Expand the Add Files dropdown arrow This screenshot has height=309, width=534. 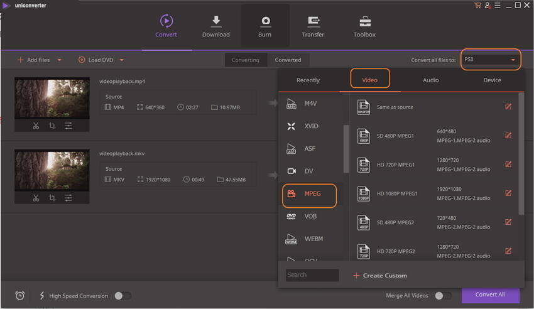tap(59, 60)
